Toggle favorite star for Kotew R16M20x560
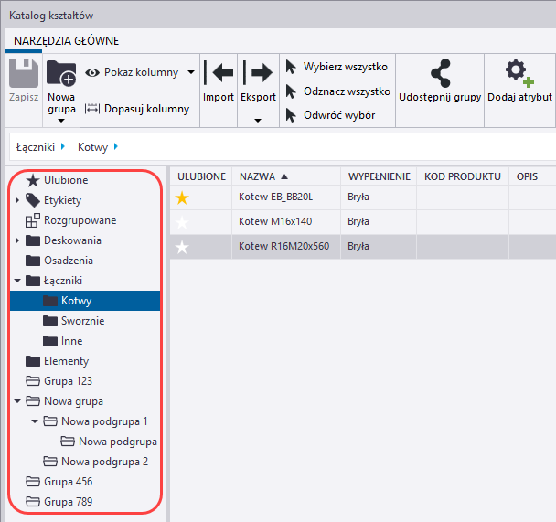The image size is (556, 522). tap(183, 247)
